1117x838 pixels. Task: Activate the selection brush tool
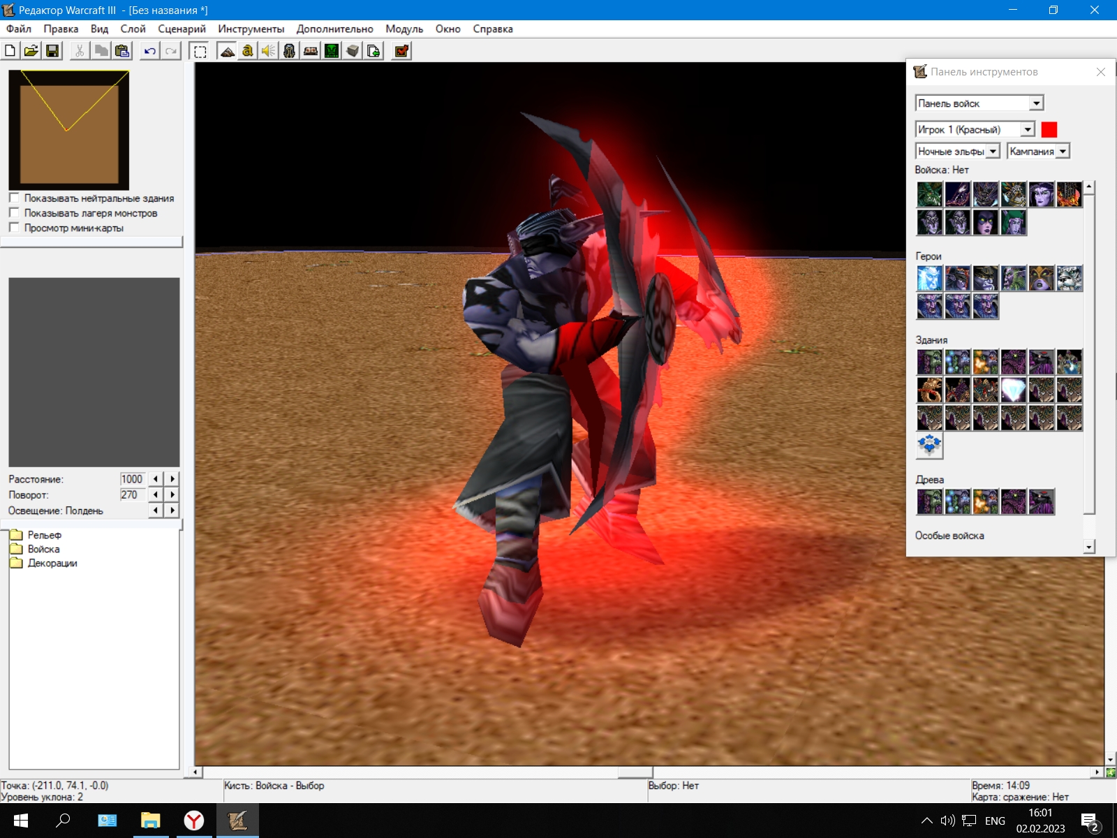coord(200,51)
